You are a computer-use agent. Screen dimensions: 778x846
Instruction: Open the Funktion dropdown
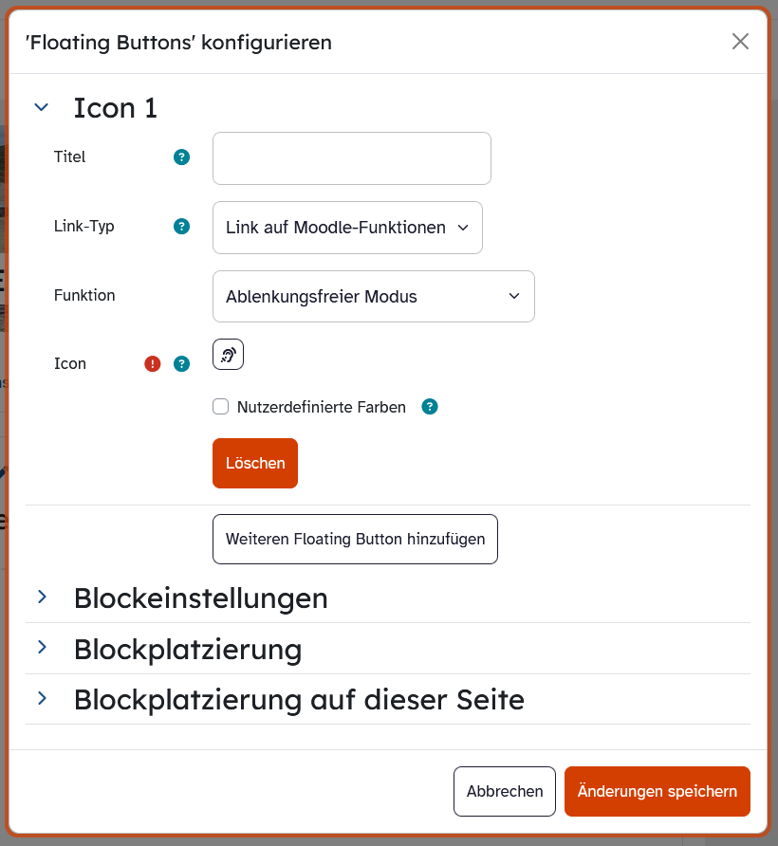click(x=373, y=297)
